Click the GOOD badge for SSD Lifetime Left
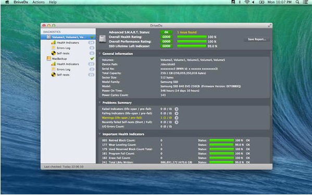This screenshot has width=312, height=196. point(166,46)
